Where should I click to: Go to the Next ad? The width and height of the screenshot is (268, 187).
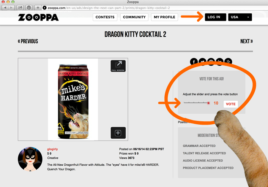point(246,41)
